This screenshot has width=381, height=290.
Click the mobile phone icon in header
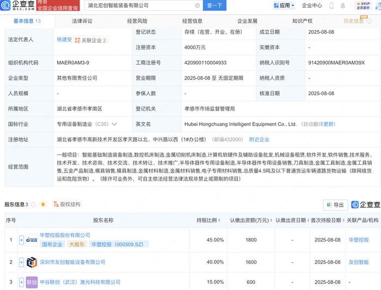331,5
